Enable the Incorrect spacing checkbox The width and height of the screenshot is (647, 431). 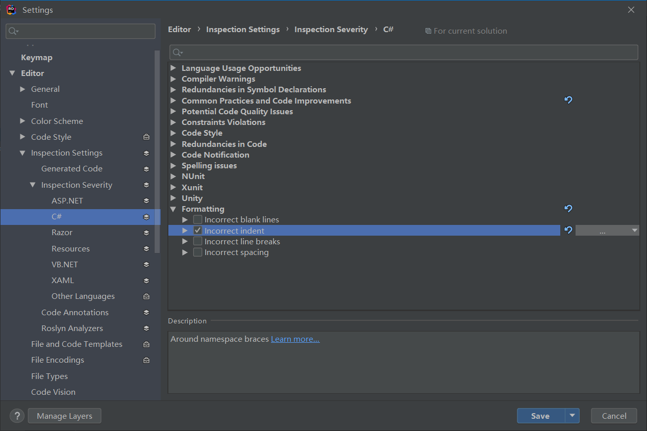(x=197, y=252)
